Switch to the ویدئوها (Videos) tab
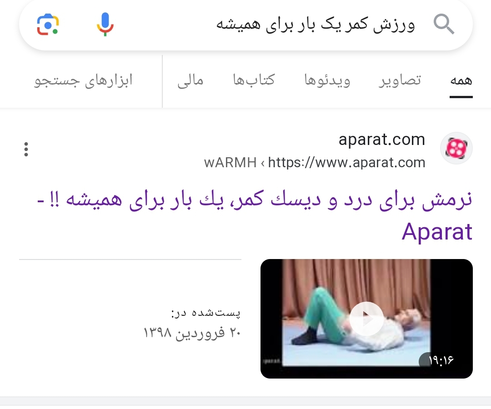The image size is (491, 409). point(327,81)
